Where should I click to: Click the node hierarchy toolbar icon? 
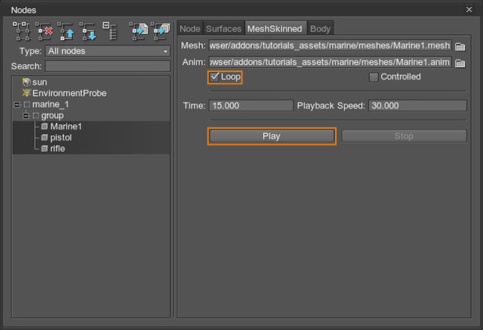(22, 30)
